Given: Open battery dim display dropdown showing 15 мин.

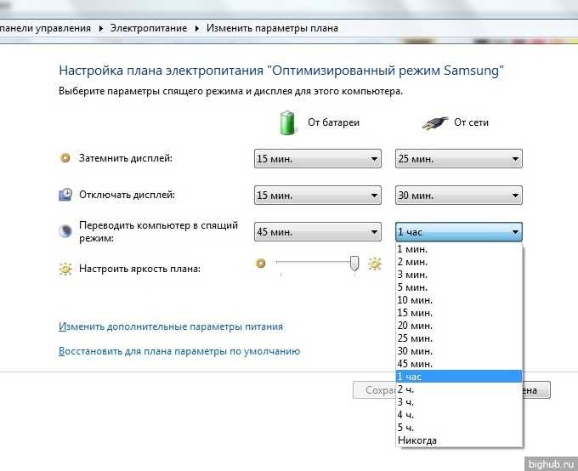Looking at the screenshot, I should (x=317, y=159).
